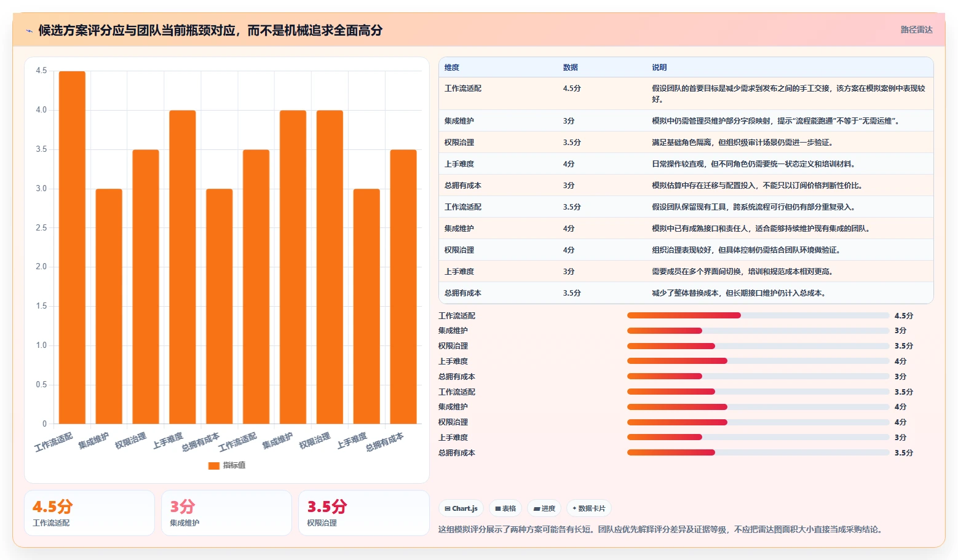This screenshot has height=560, width=958.
Task: Click the 进度 tag
Action: pos(544,508)
